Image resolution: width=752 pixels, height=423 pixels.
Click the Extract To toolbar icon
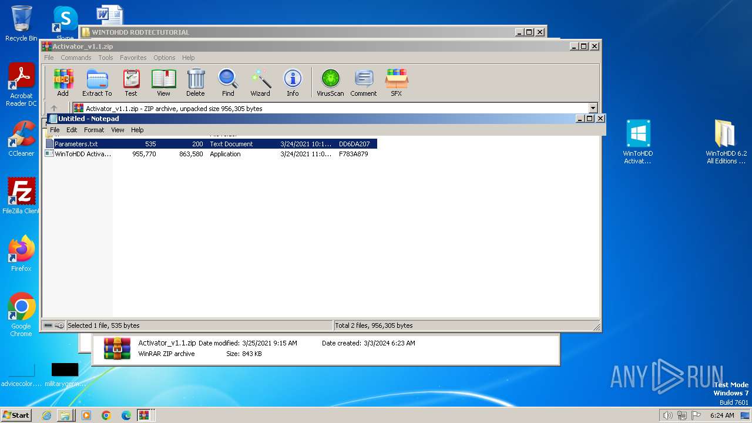[97, 83]
